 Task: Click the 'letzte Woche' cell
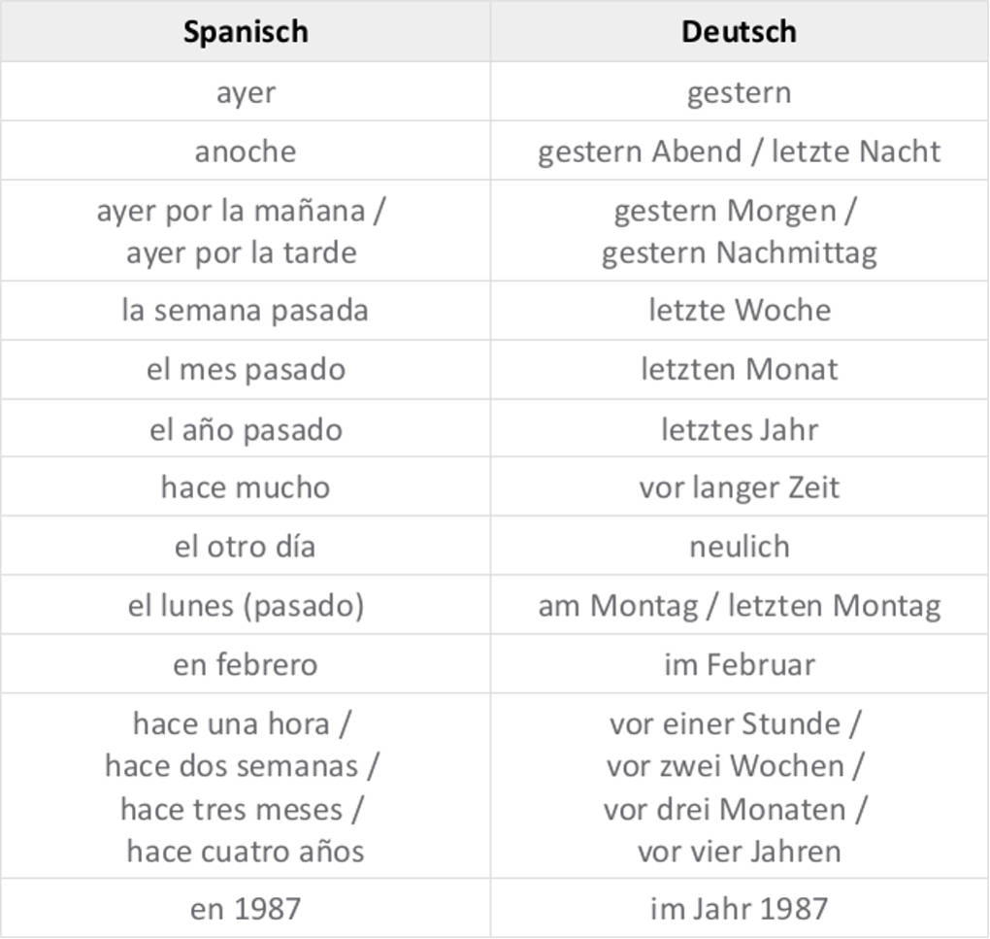pyautogui.click(x=739, y=311)
